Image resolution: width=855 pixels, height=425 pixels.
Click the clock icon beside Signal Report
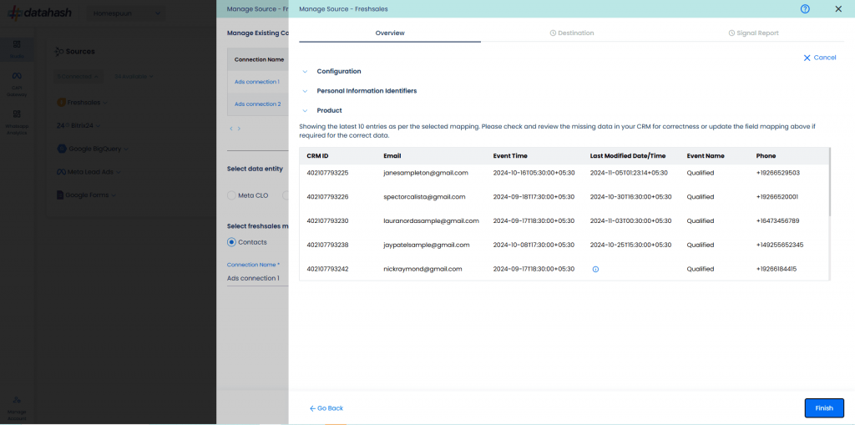[731, 33]
